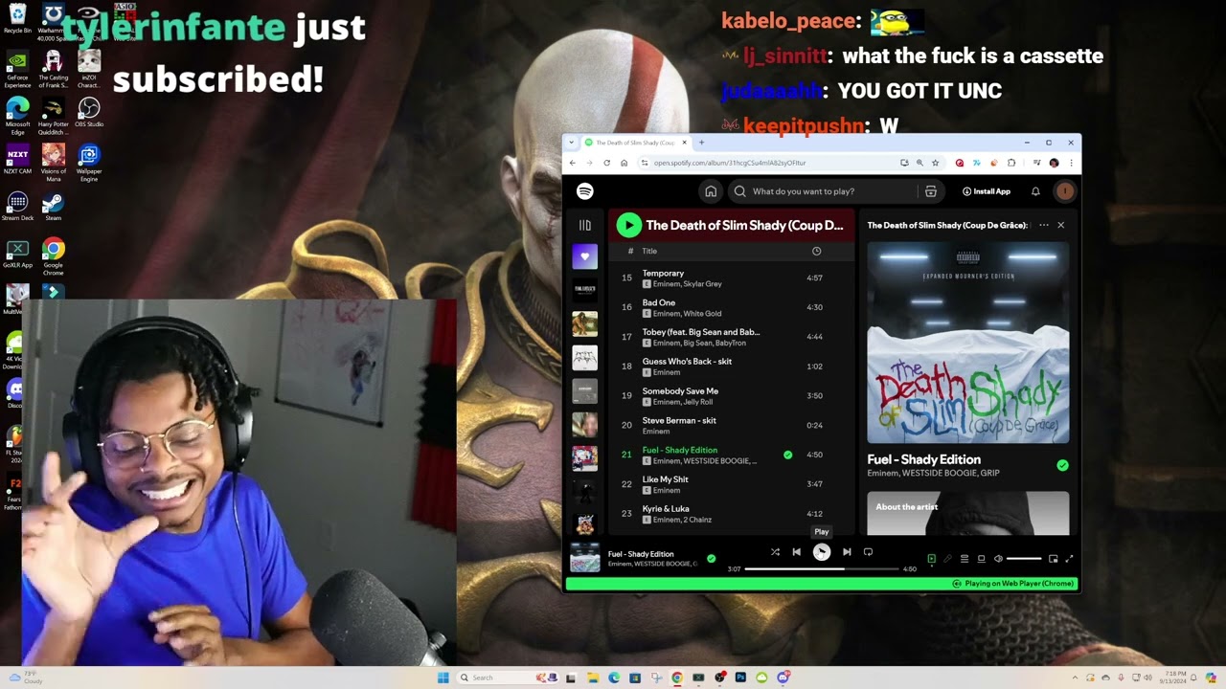
Task: Toggle shuffle in the Spotify player
Action: coord(775,552)
